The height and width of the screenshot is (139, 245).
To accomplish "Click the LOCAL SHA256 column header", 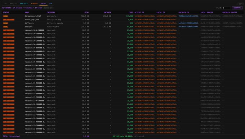I will point(206,12).
